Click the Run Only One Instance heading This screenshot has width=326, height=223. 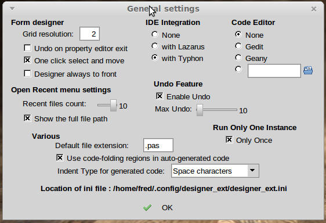[x=255, y=127]
